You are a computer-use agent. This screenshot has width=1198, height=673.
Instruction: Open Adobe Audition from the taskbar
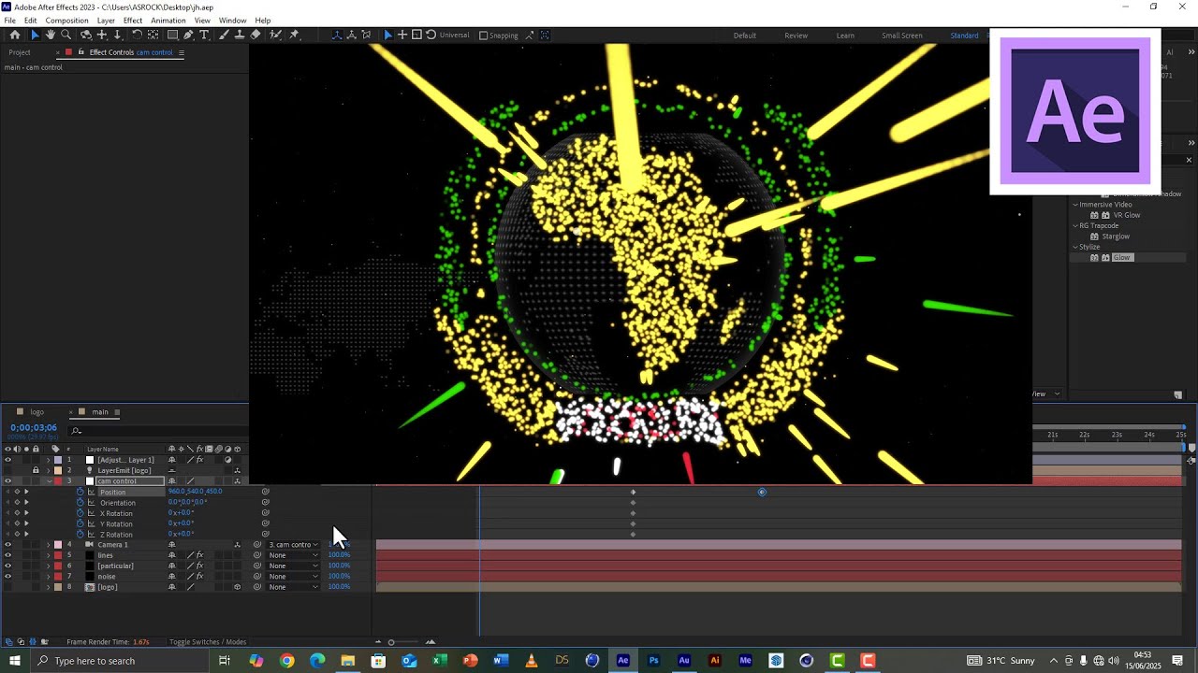coord(684,661)
